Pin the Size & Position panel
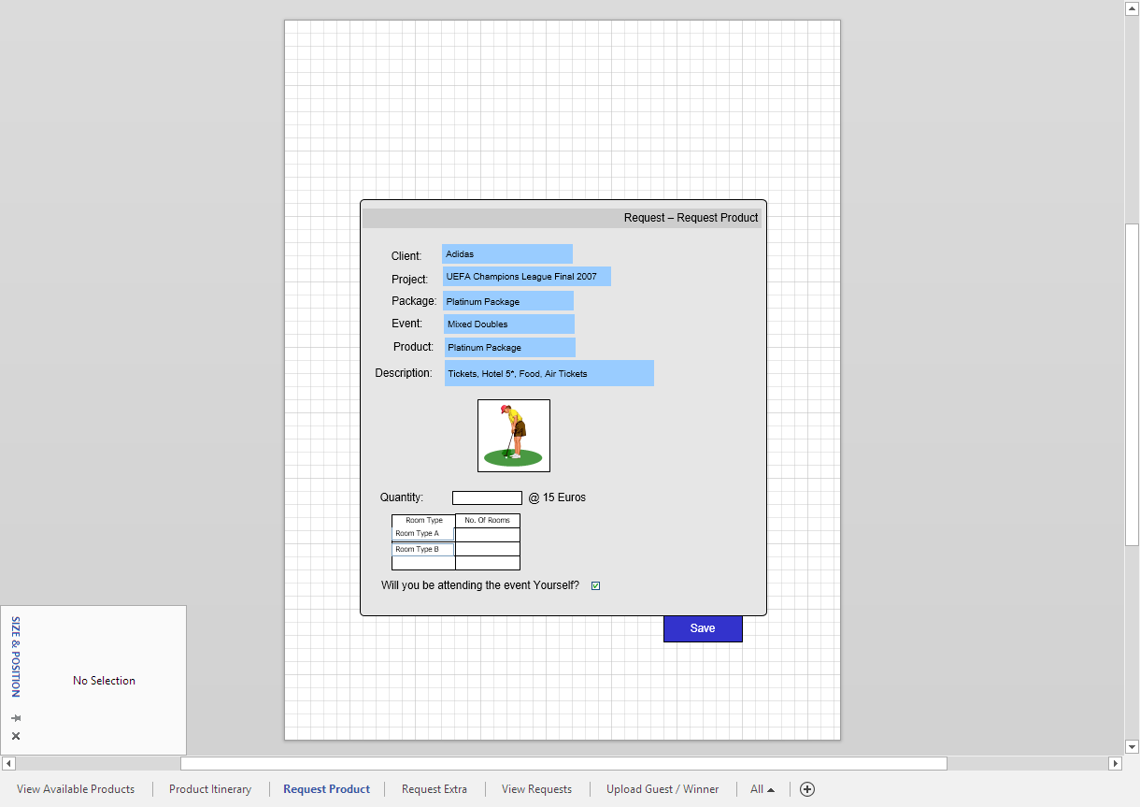Viewport: 1140px width, 807px height. [16, 718]
